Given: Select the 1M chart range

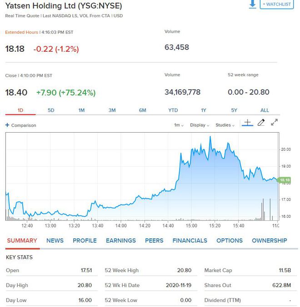Looking at the screenshot, I should coord(81,110).
